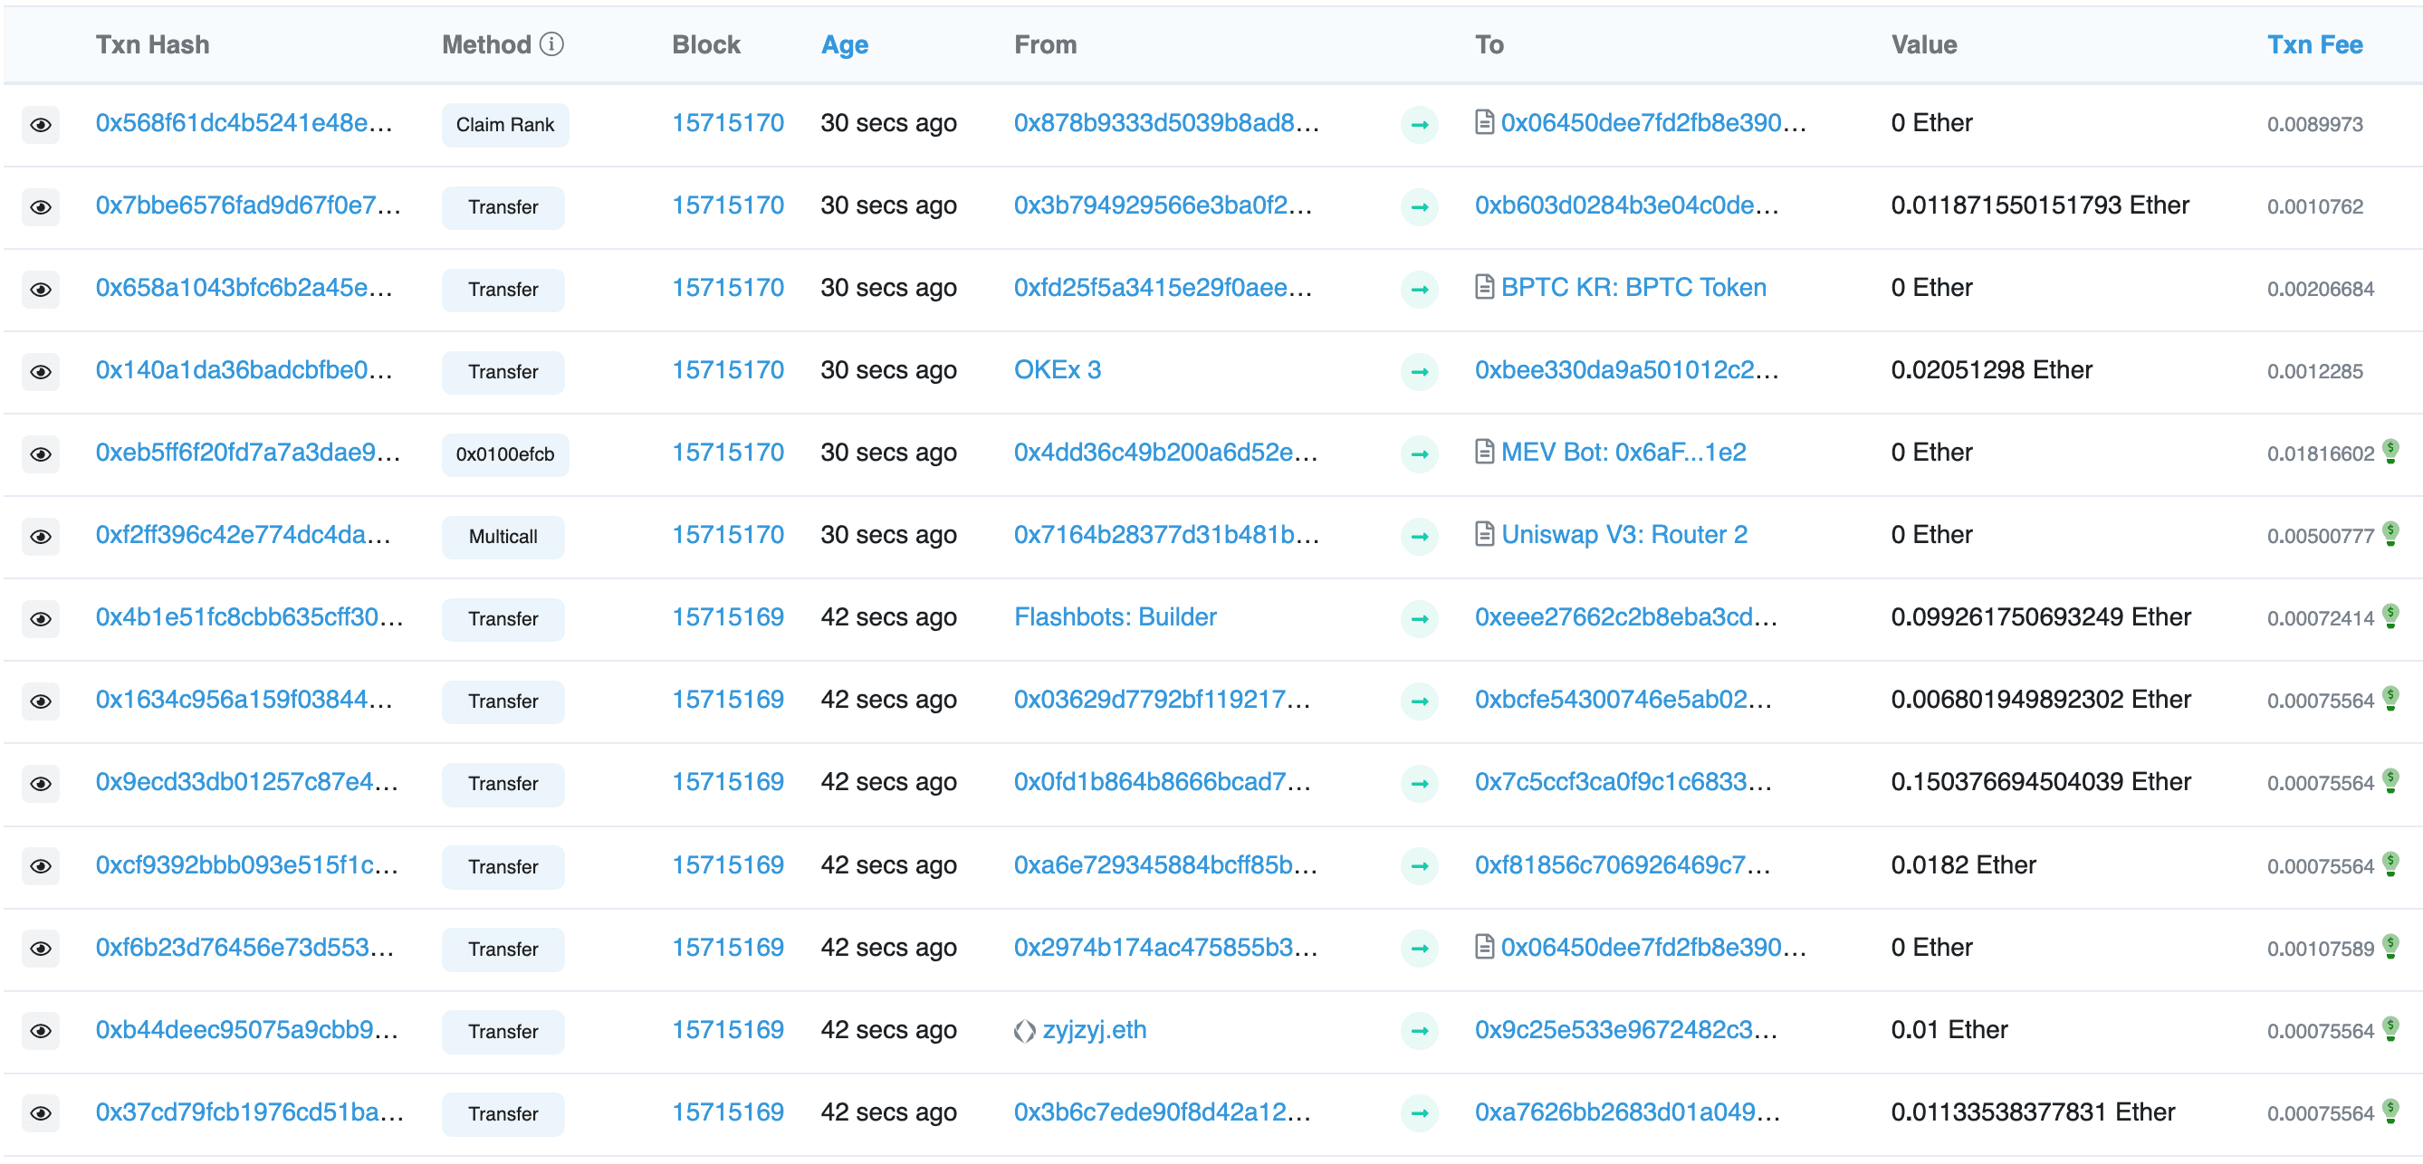
Task: Click the Method info icon in header
Action: point(552,44)
